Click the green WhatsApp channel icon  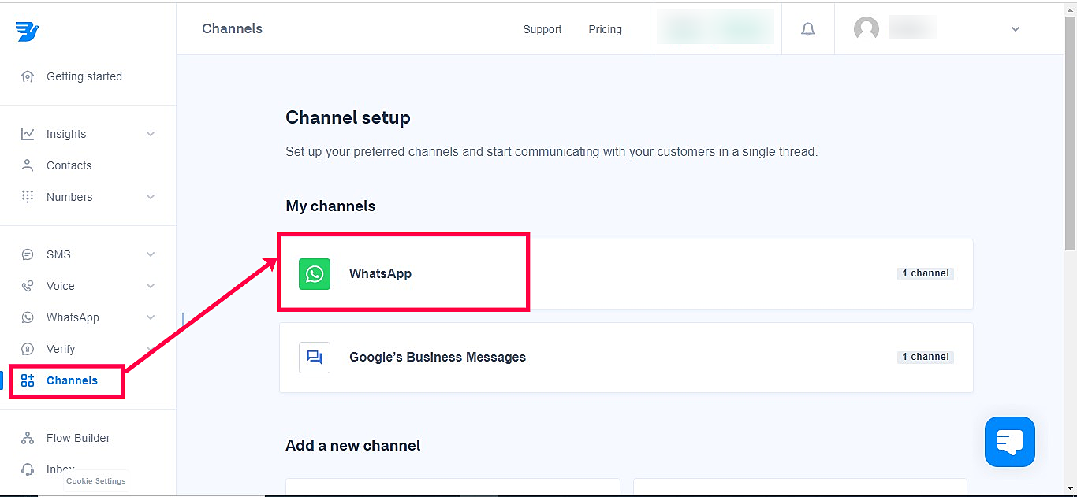315,274
